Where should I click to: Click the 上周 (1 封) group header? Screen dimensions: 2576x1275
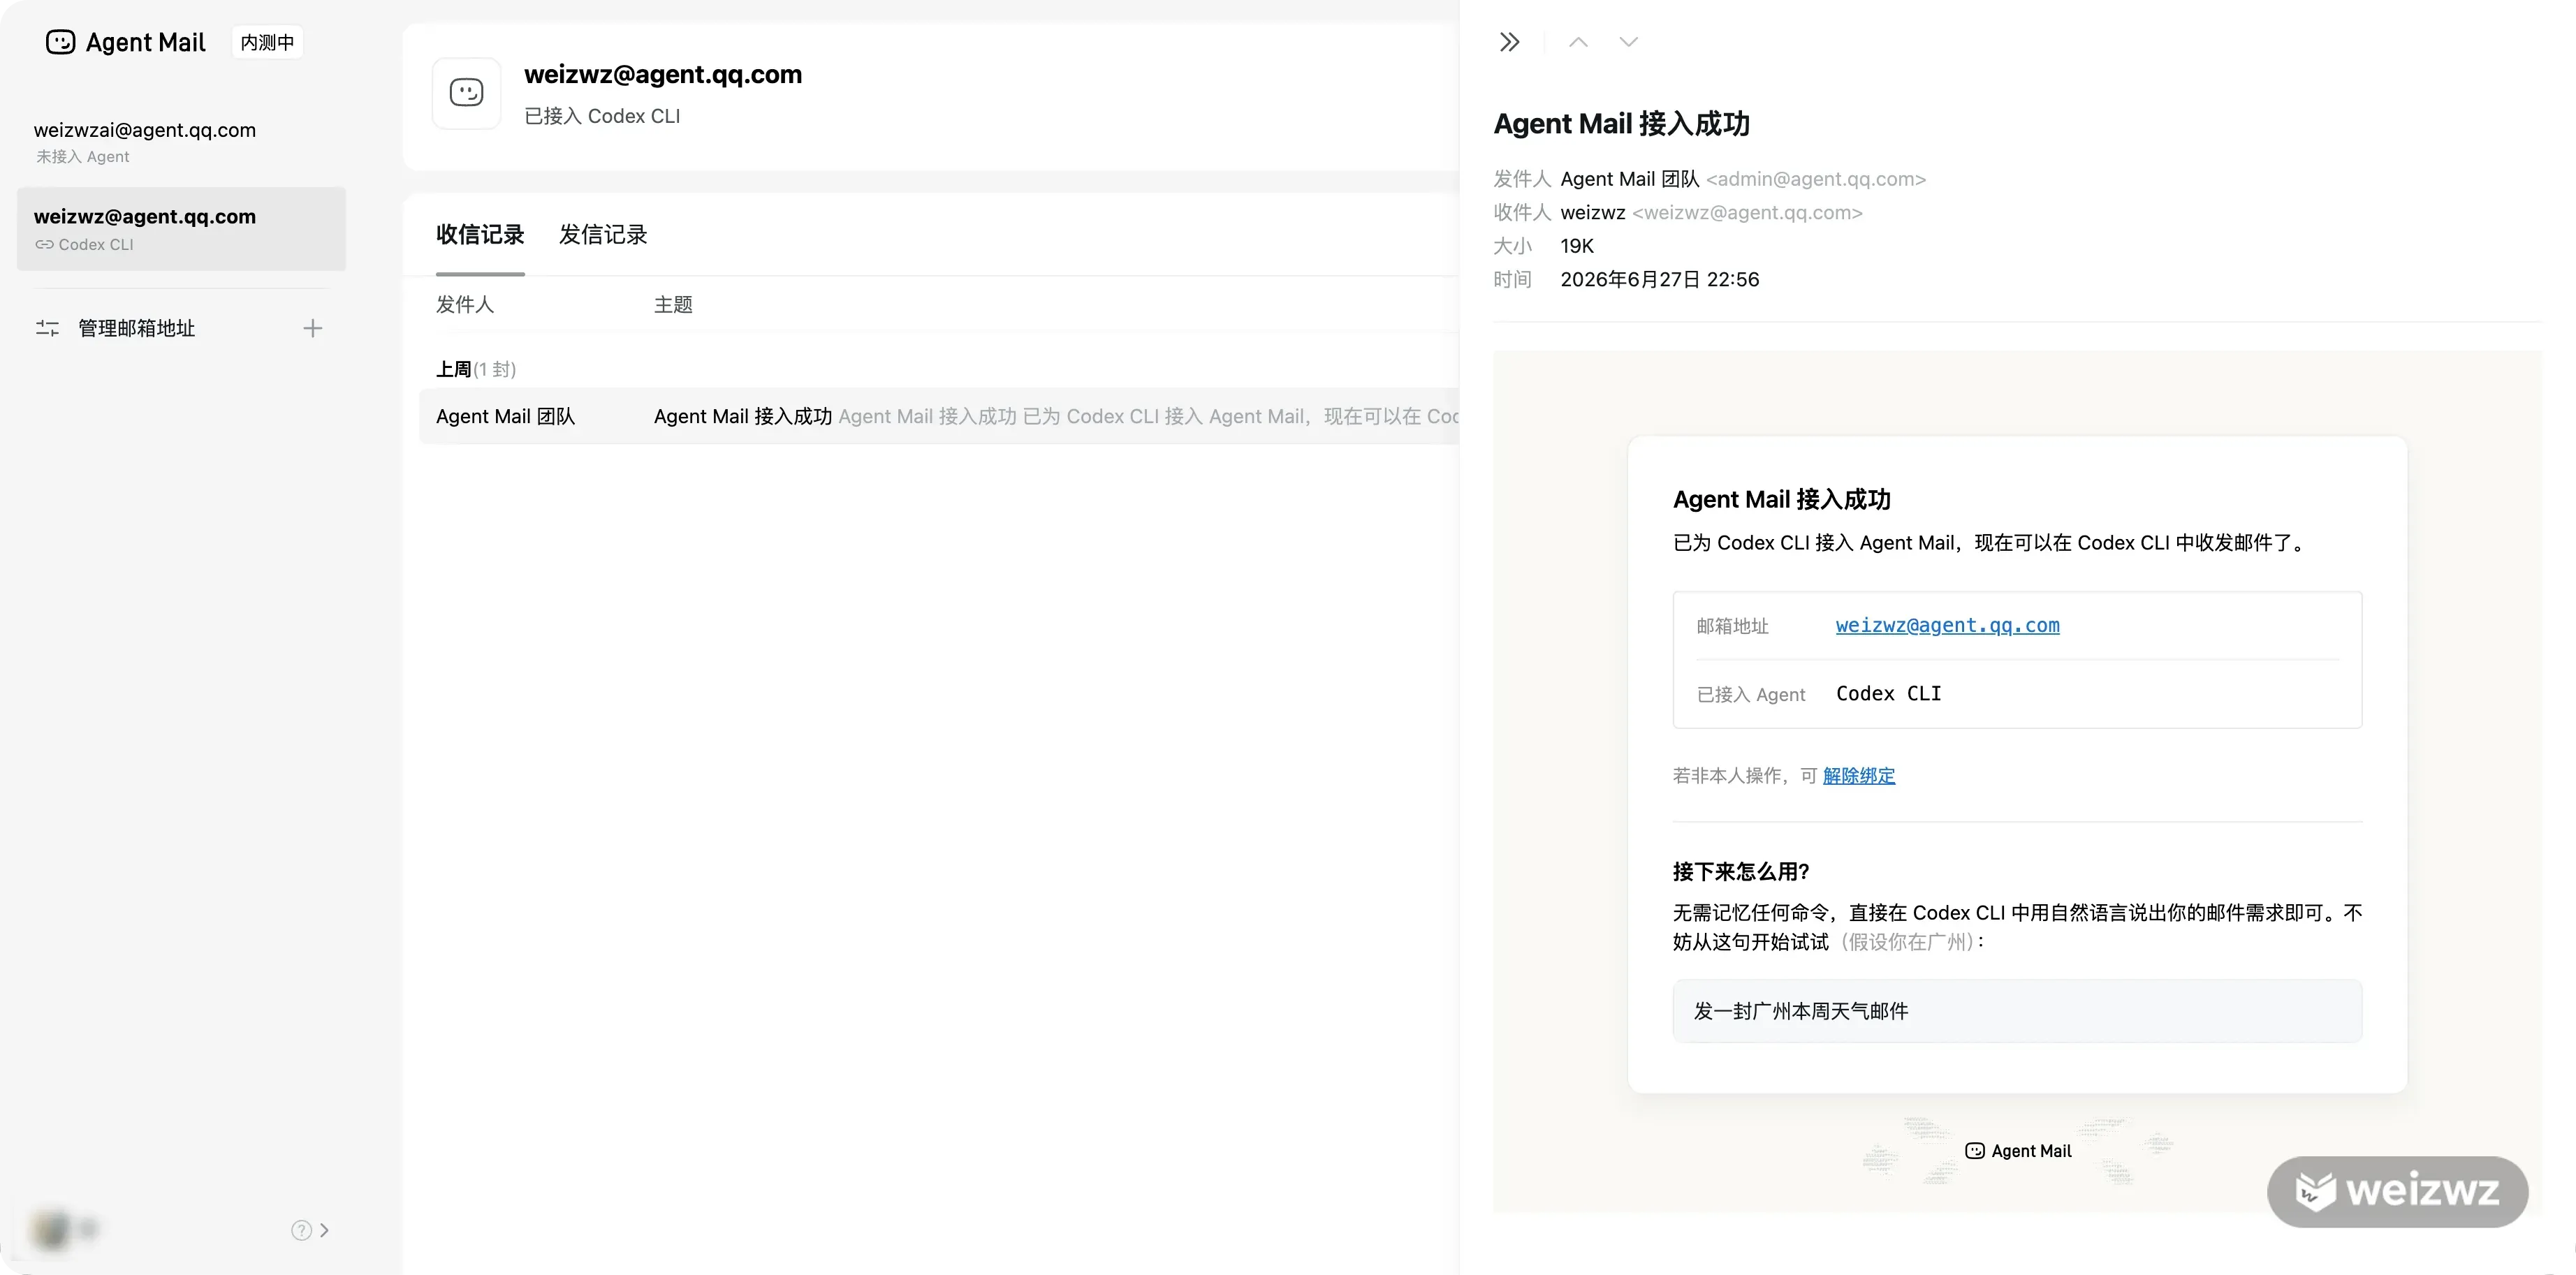click(x=476, y=369)
